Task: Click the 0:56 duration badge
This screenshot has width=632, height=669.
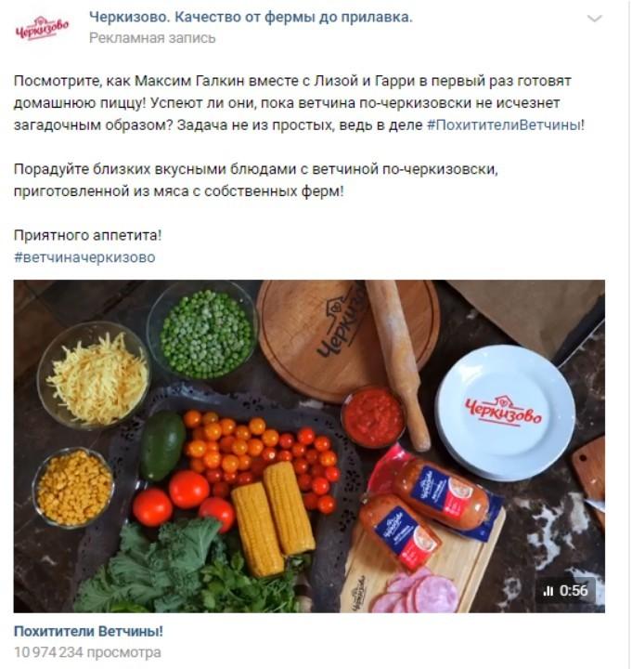Action: pyautogui.click(x=565, y=591)
